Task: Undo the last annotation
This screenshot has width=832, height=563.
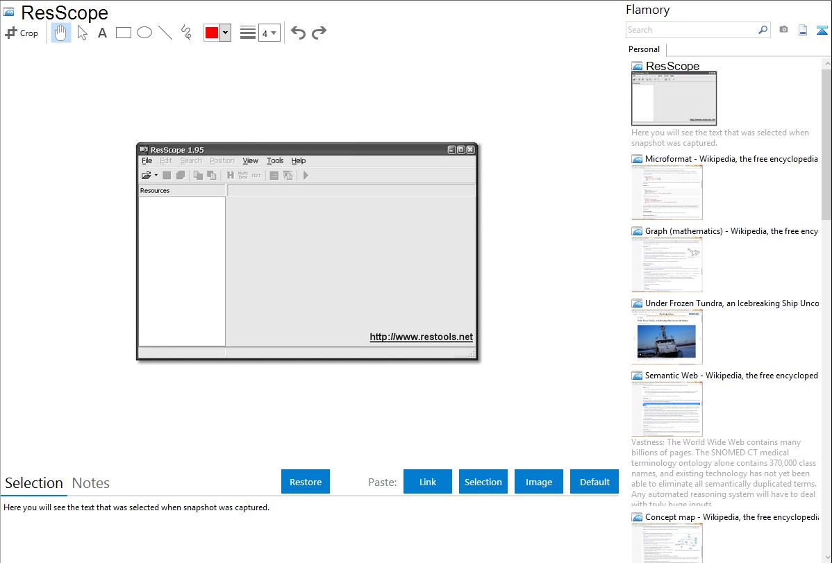Action: pos(298,33)
